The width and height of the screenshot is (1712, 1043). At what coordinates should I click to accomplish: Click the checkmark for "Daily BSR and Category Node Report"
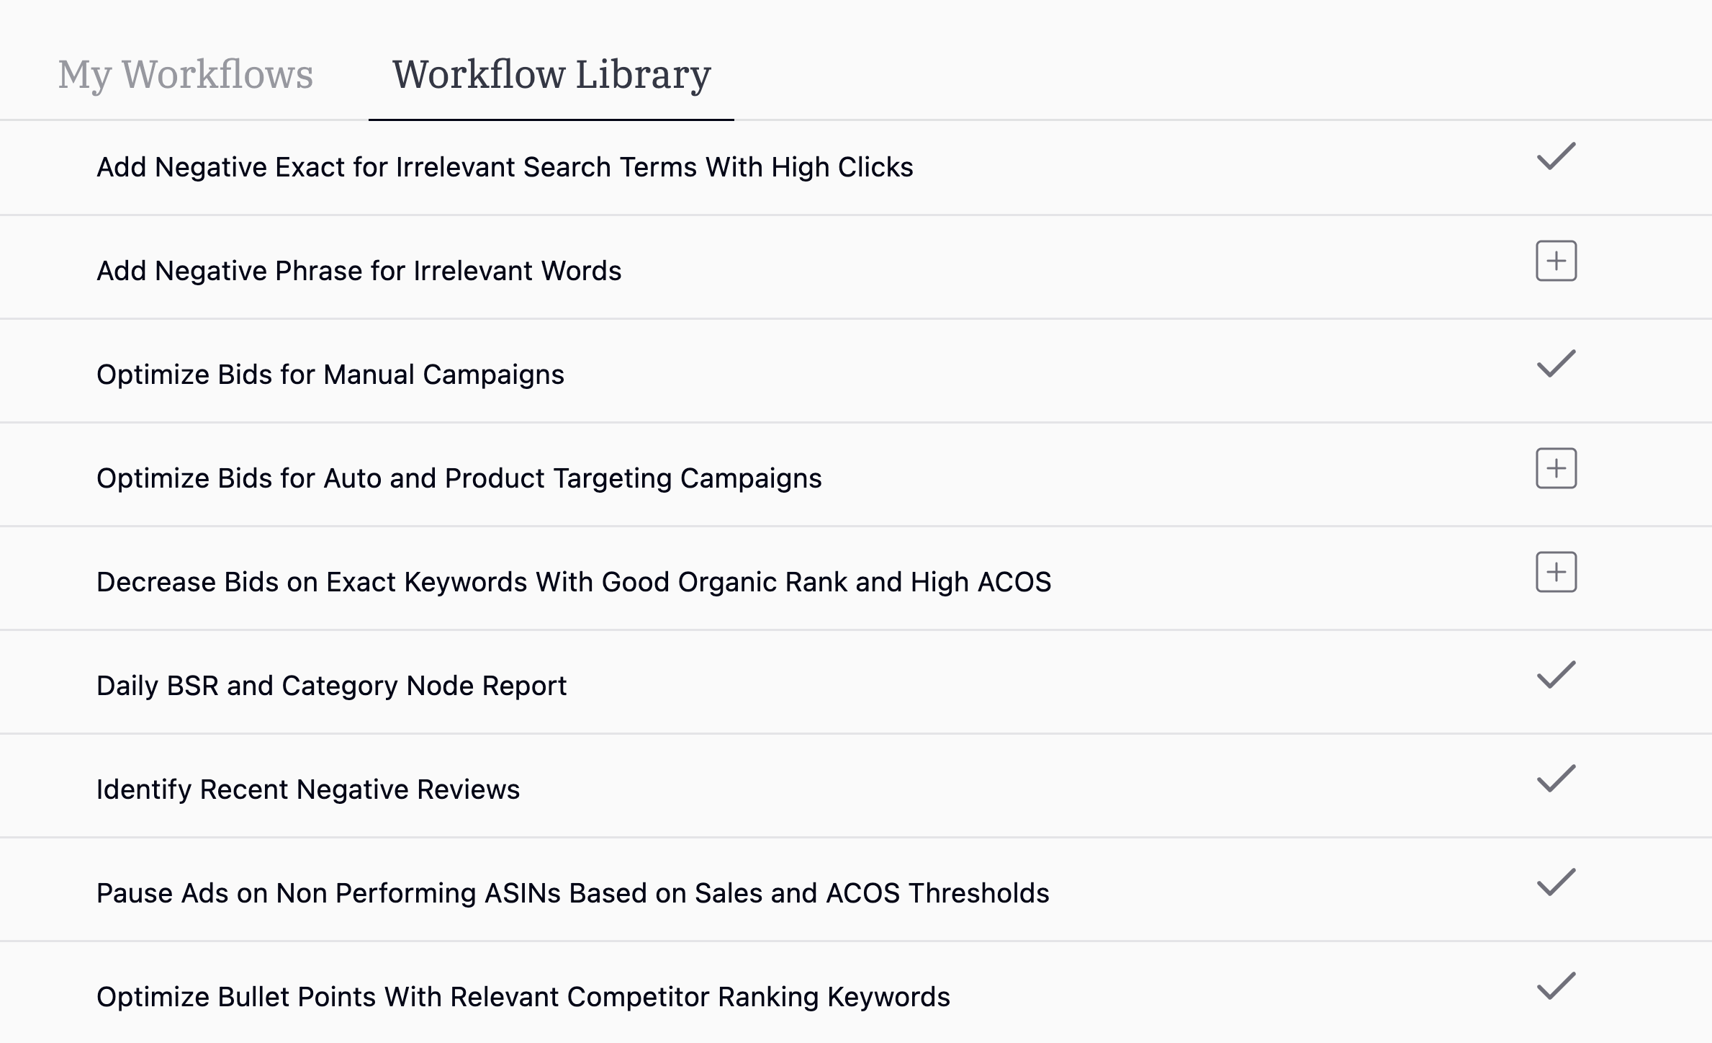pyautogui.click(x=1556, y=676)
